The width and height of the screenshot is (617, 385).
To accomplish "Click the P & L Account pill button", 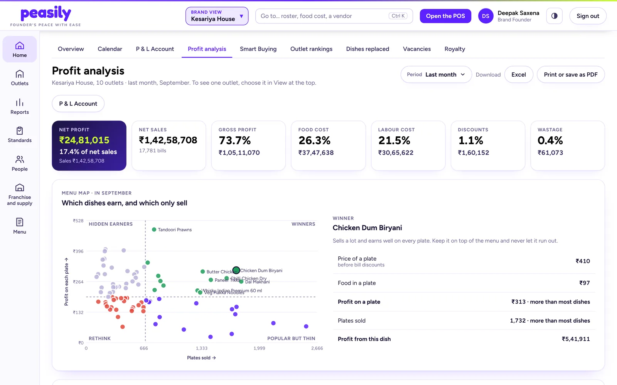I will point(78,104).
